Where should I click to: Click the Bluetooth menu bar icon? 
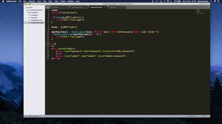[x=164, y=1]
